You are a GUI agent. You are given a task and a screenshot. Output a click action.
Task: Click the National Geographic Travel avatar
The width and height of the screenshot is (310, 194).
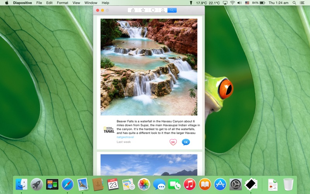[109, 130]
